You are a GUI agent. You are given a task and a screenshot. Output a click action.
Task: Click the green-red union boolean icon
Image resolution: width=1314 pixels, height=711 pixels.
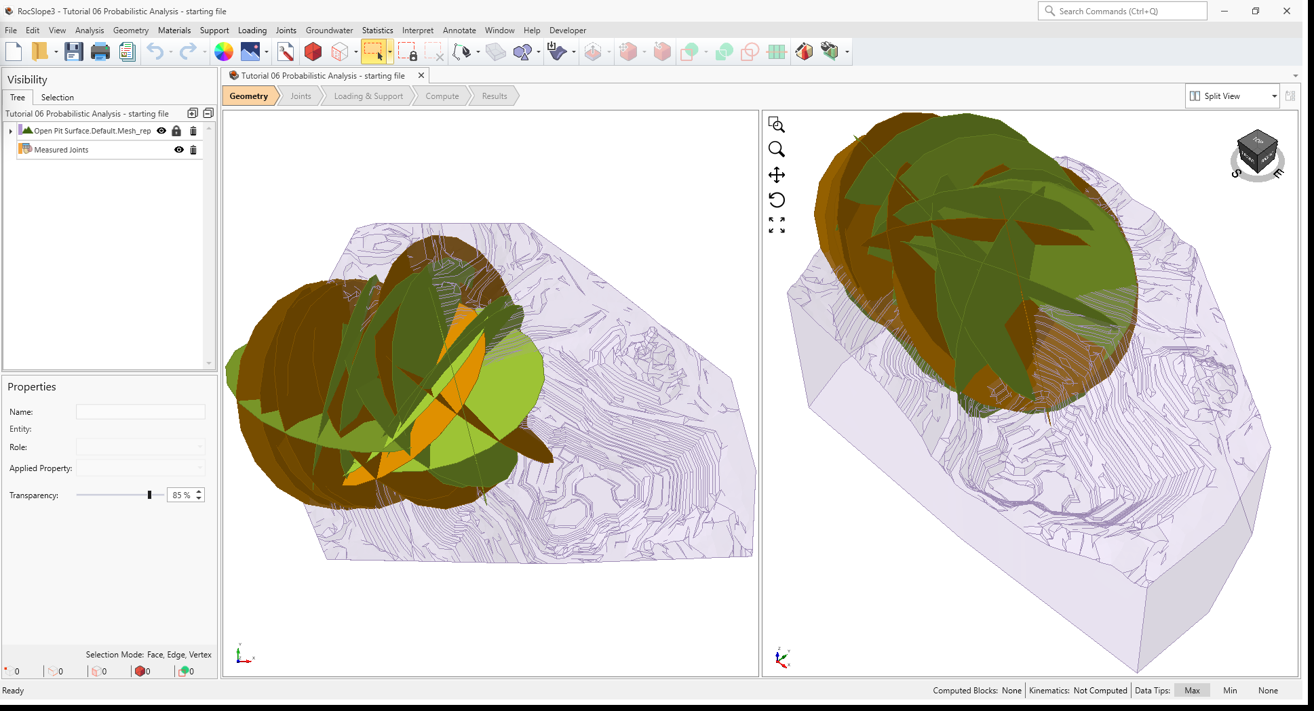pyautogui.click(x=690, y=52)
